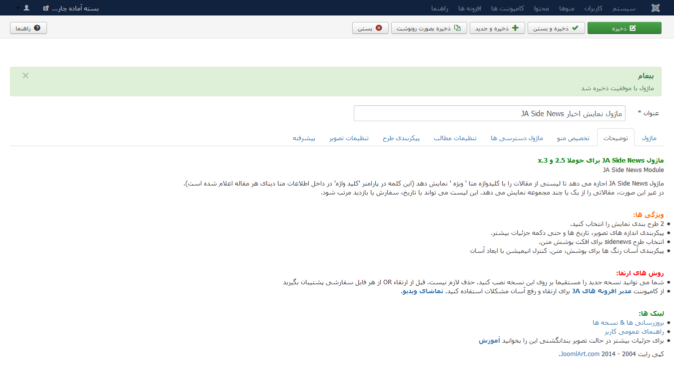Viewport: 674px width, 392px height.
Task: Click the ویژگی ها: heading text
Action: coord(649,214)
